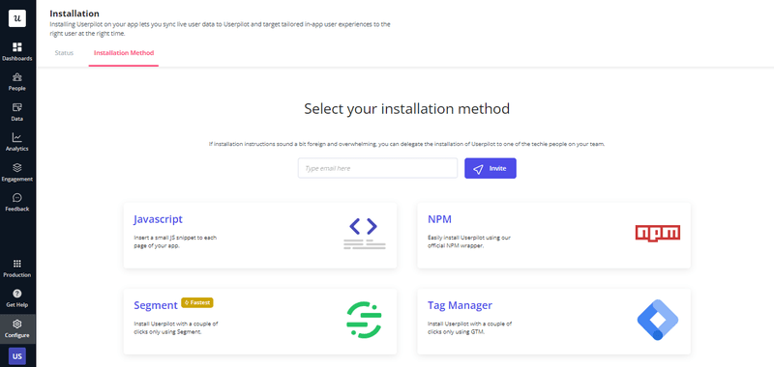This screenshot has width=774, height=367.
Task: Open Configure gear icon in sidebar
Action: click(17, 324)
